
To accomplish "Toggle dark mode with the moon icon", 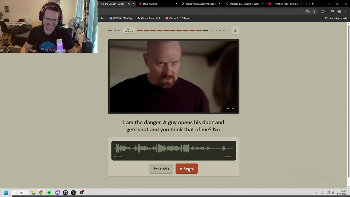I will click(235, 30).
